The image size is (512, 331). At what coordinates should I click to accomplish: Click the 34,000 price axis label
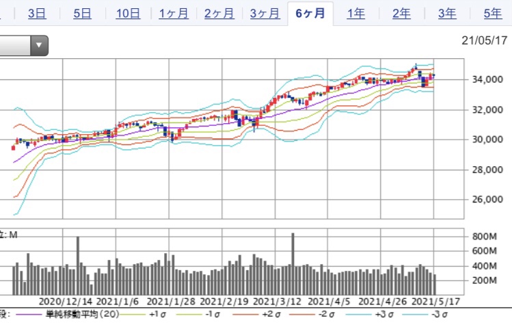coord(487,79)
